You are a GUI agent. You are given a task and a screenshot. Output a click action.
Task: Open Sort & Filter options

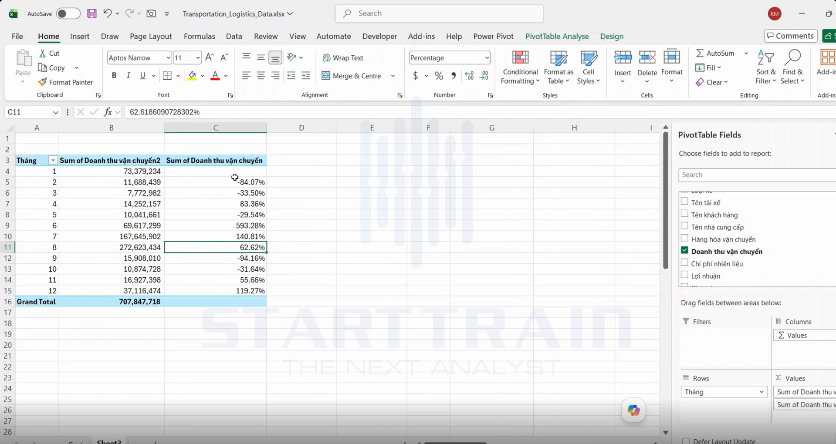[x=765, y=67]
